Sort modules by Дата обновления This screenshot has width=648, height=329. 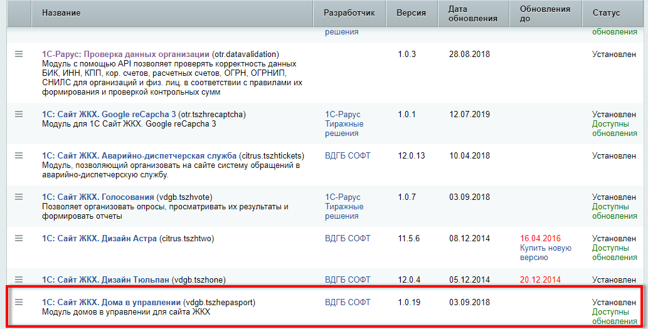473,13
